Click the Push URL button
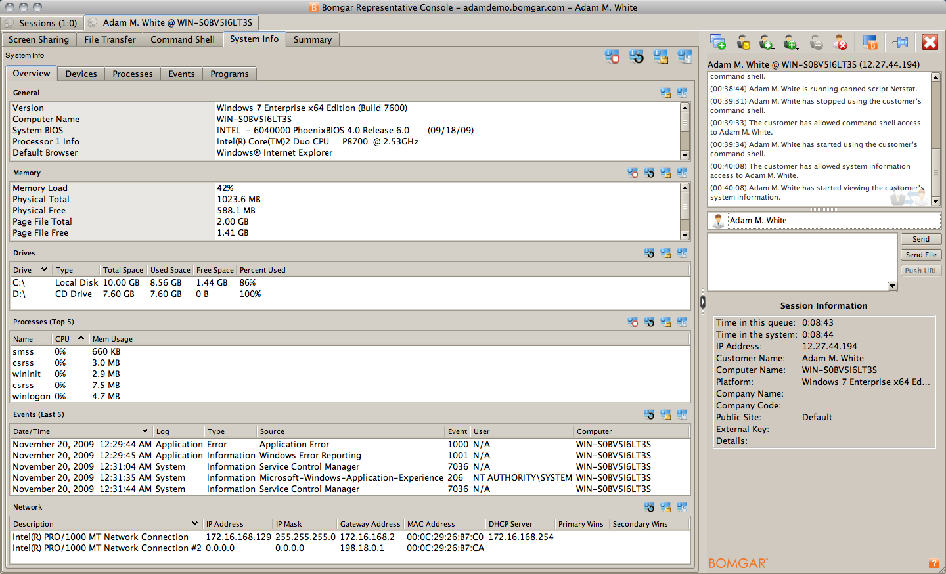Image resolution: width=946 pixels, height=574 pixels. click(x=921, y=270)
